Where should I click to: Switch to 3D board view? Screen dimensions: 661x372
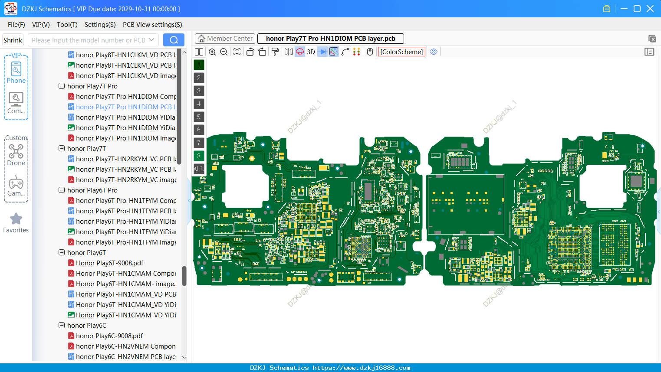coord(311,52)
